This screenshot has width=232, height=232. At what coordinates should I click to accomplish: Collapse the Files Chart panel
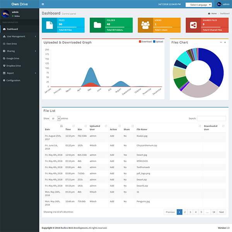click(221, 42)
